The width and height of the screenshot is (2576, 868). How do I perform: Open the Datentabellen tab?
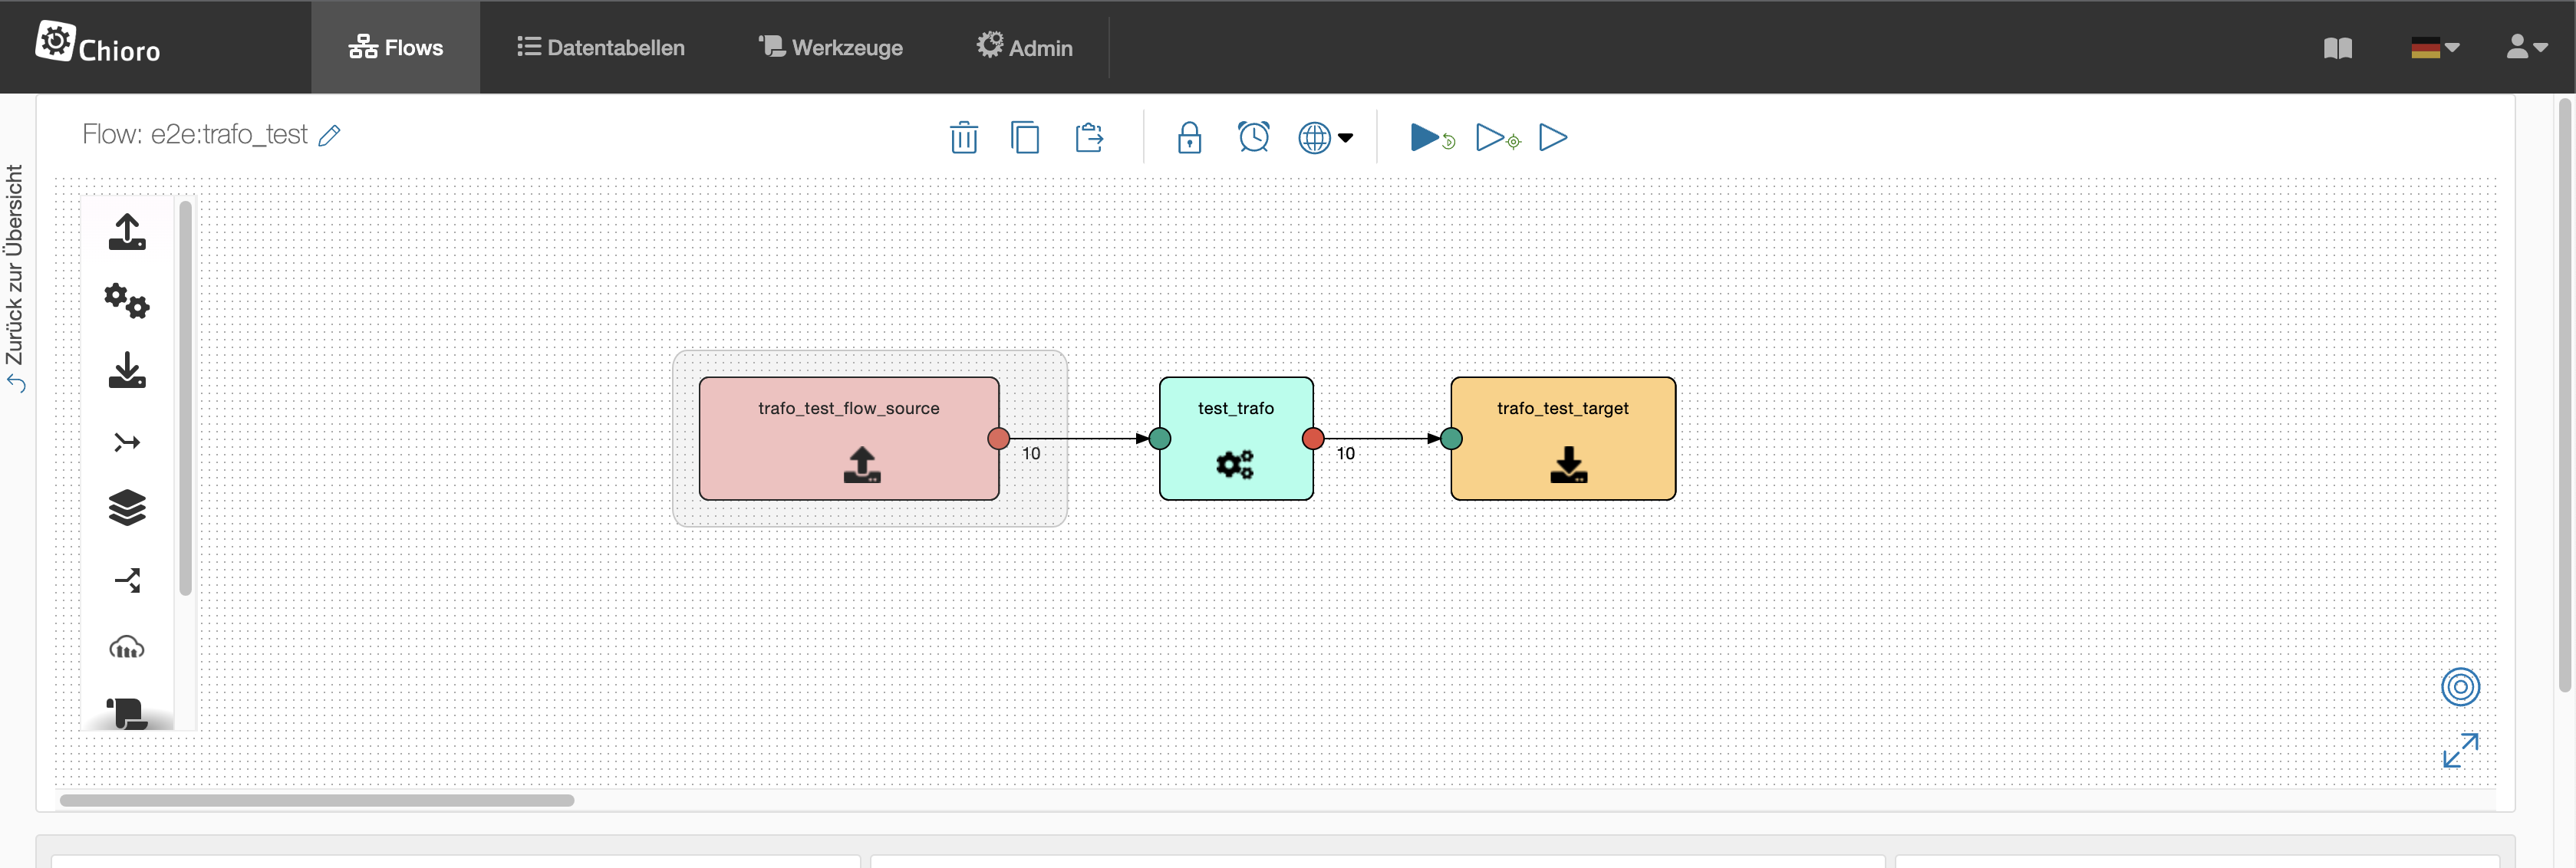click(601, 47)
